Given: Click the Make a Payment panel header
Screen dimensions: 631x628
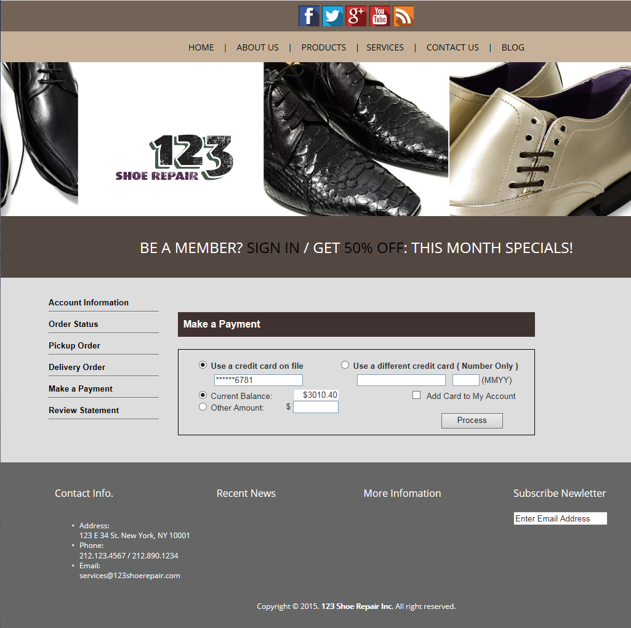Looking at the screenshot, I should coord(356,324).
